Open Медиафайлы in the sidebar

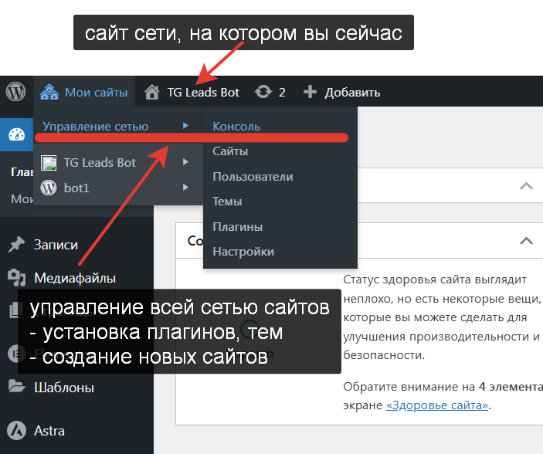(x=75, y=278)
